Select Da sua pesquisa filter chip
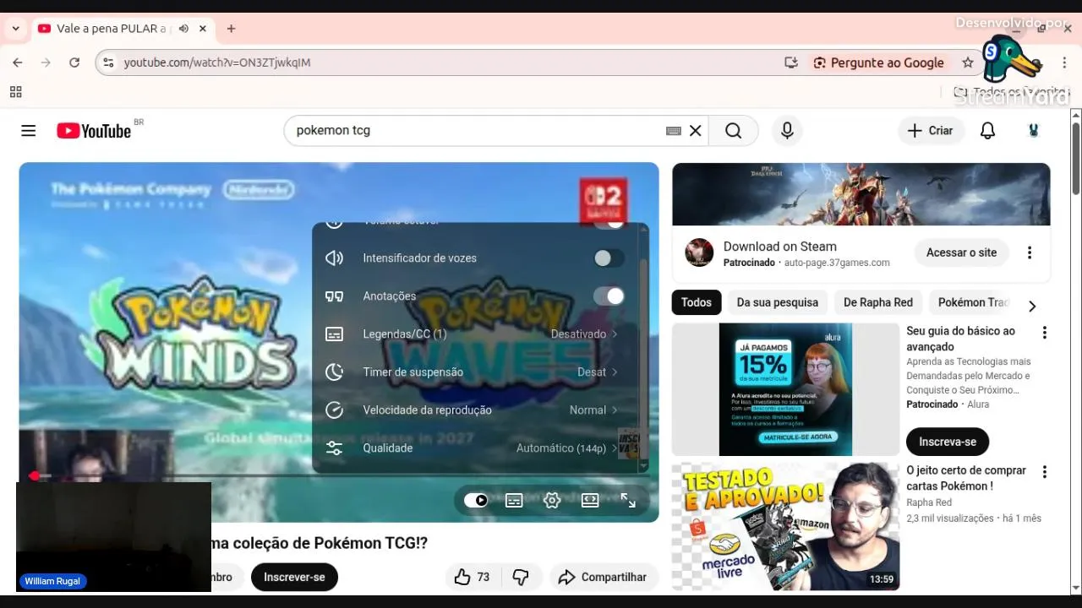This screenshot has width=1082, height=608. (x=777, y=302)
